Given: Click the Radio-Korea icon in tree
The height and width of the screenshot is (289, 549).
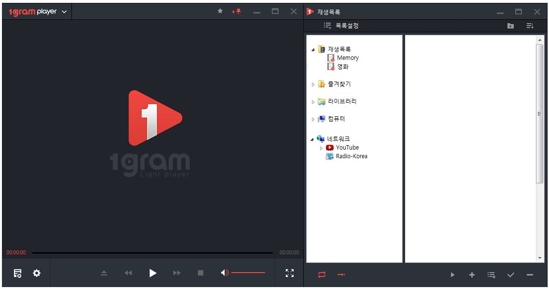Looking at the screenshot, I should pos(329,156).
